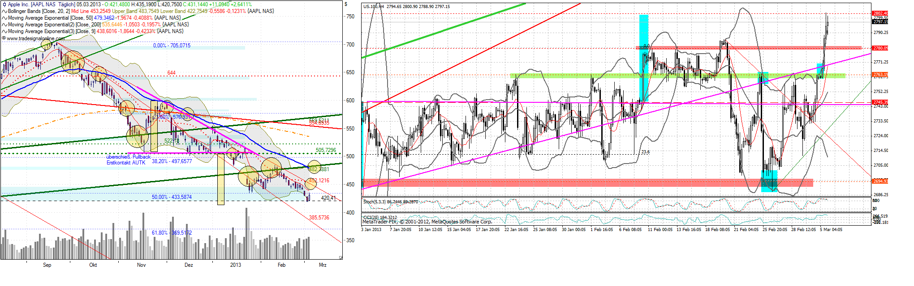Select the Mid Line 453,2549 value

click(x=91, y=11)
